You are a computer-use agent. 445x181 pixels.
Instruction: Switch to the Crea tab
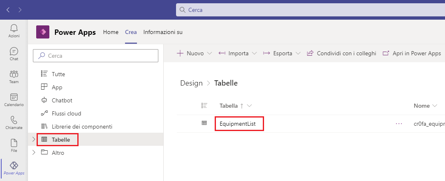point(131,32)
